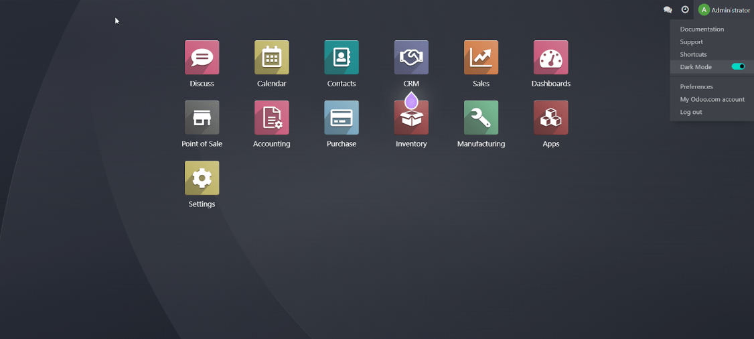Toggle the Dark Mode switch off
This screenshot has width=754, height=339.
coord(738,66)
